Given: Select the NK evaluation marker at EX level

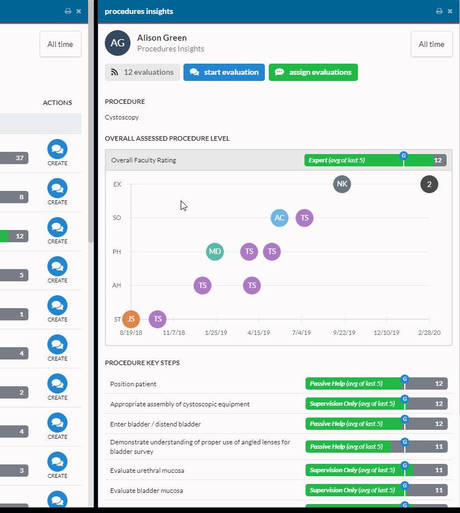Looking at the screenshot, I should click(x=342, y=184).
